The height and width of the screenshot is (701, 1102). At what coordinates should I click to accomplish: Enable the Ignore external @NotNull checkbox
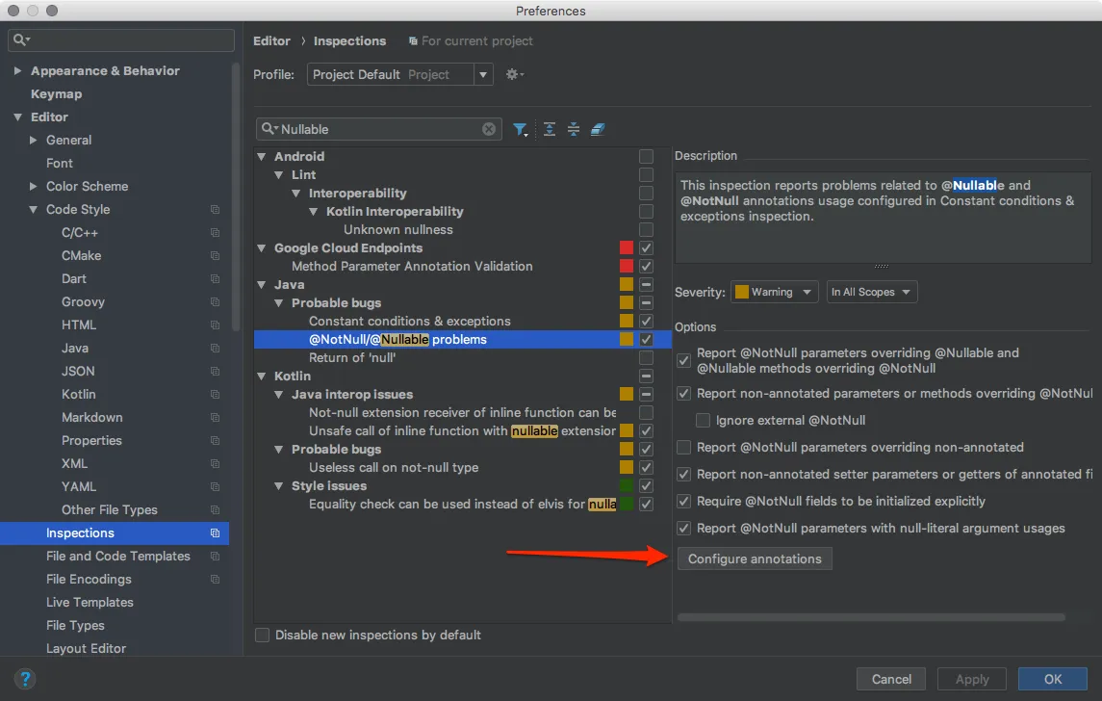(702, 420)
